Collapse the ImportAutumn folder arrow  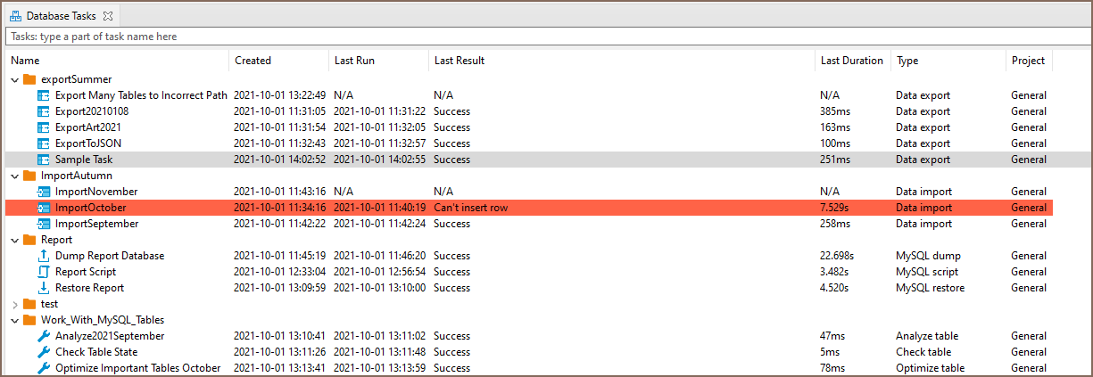(x=14, y=176)
